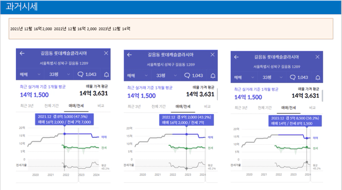Click the right card's 길음동 롯데캐슬클라시아 title
The width and height of the screenshot is (342, 190).
(x=276, y=57)
